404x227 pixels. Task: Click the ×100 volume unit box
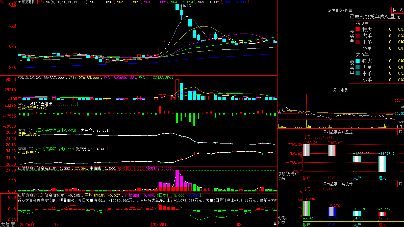pos(12,99)
